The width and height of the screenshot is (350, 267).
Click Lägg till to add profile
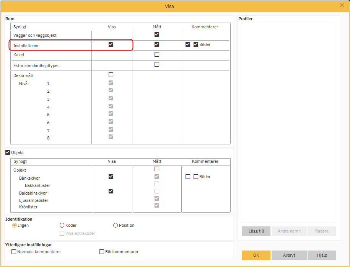[256, 231]
